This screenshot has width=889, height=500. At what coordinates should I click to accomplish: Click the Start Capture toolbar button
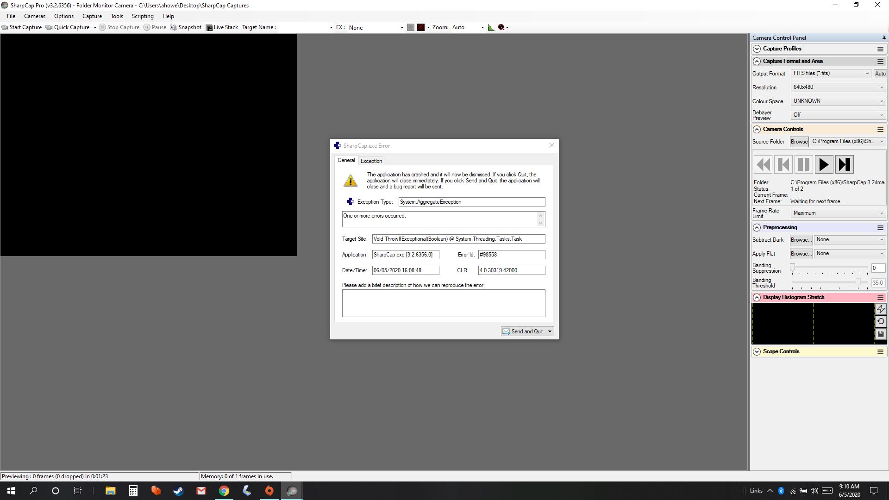point(22,27)
